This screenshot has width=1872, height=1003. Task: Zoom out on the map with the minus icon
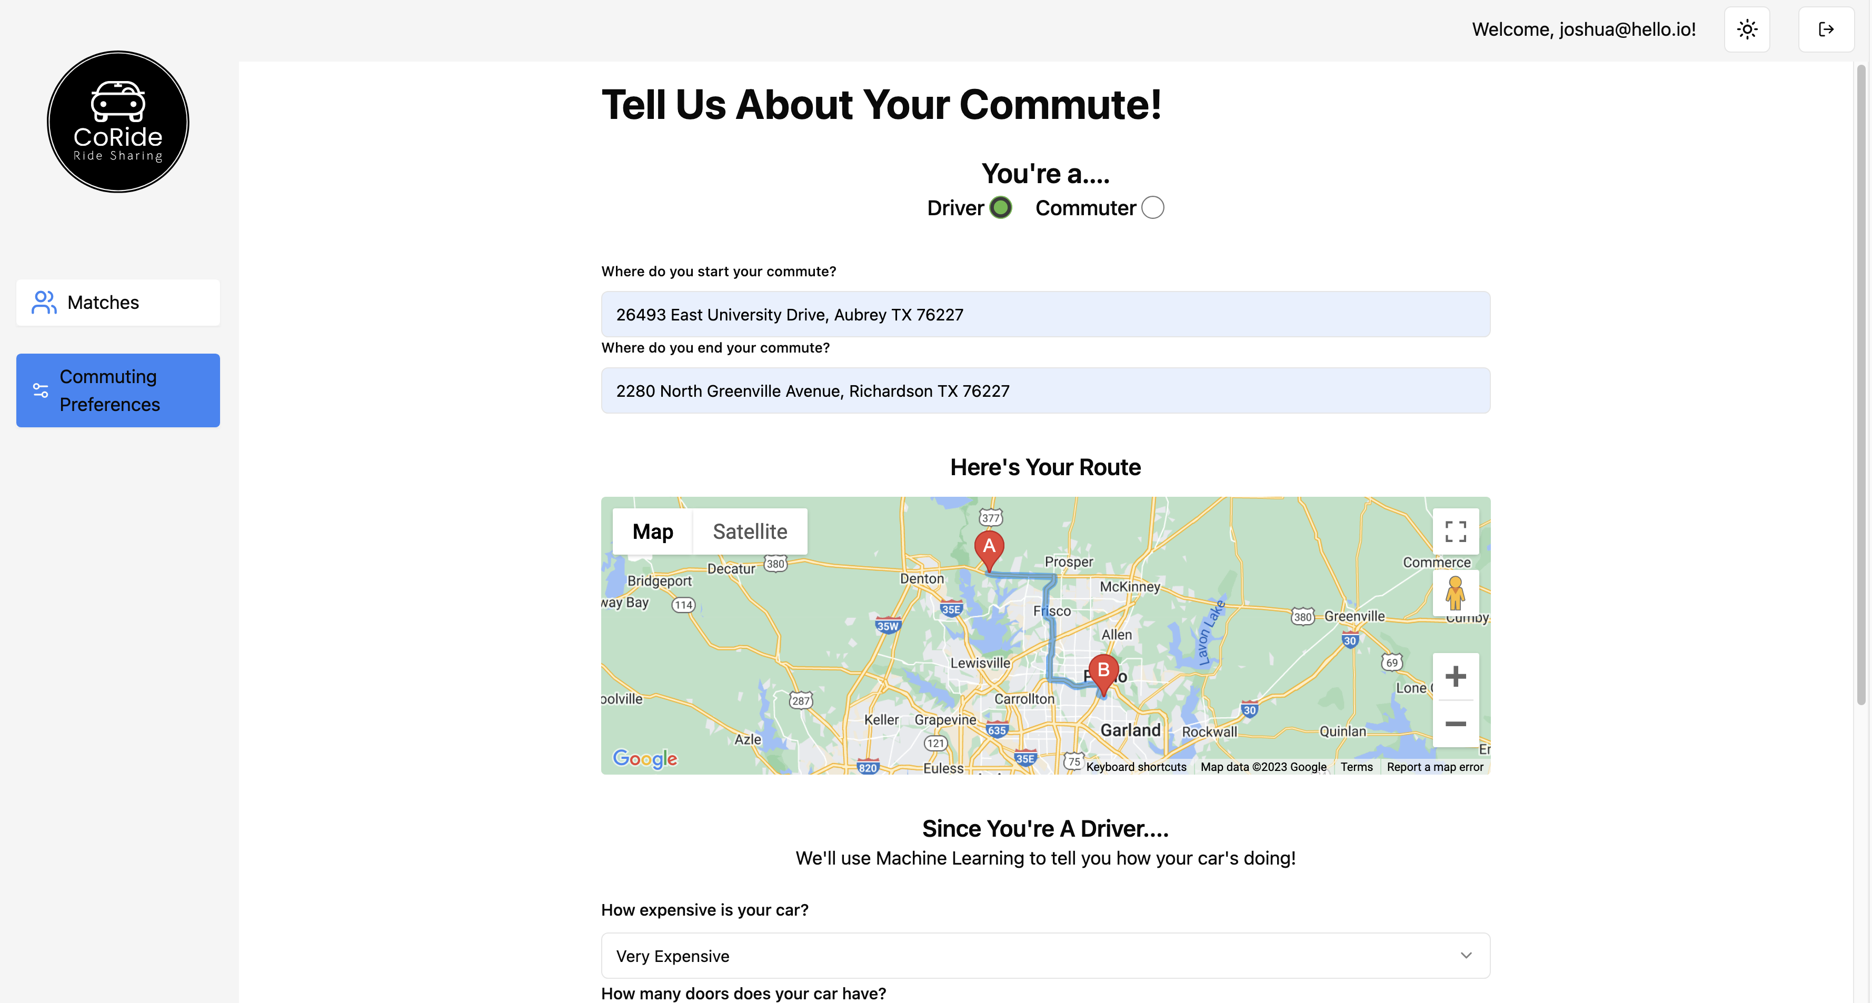click(1456, 724)
